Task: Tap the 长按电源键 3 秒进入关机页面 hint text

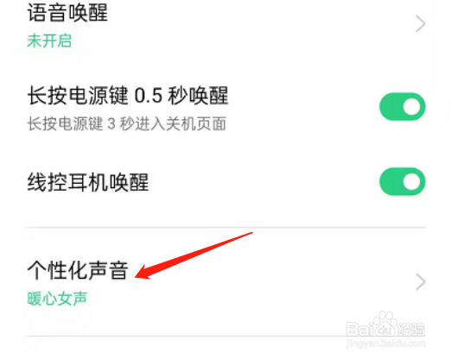Action: click(x=127, y=124)
